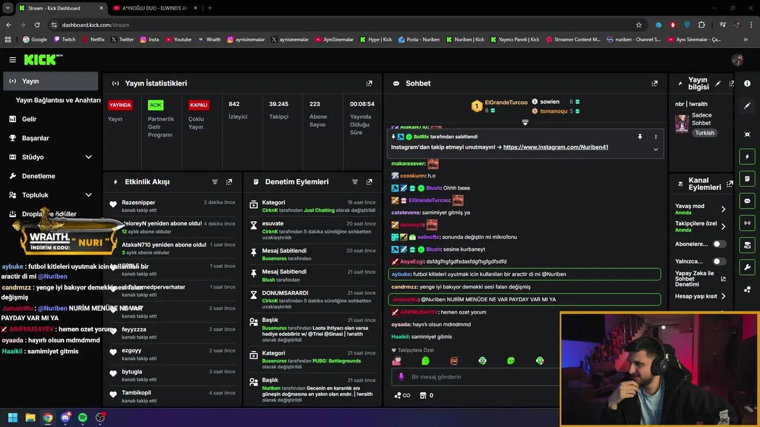The height and width of the screenshot is (427, 760).
Task: Click the wrench sidebar icon
Action: [x=748, y=267]
